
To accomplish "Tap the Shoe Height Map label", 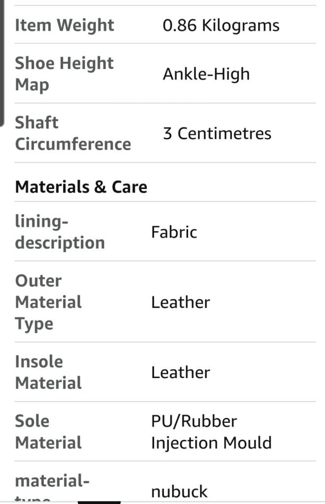I will tap(64, 74).
